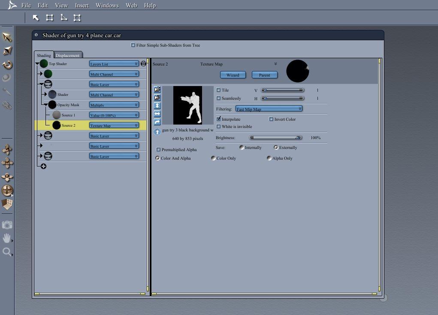Open the Edit menu
The height and width of the screenshot is (315, 438).
click(x=43, y=5)
